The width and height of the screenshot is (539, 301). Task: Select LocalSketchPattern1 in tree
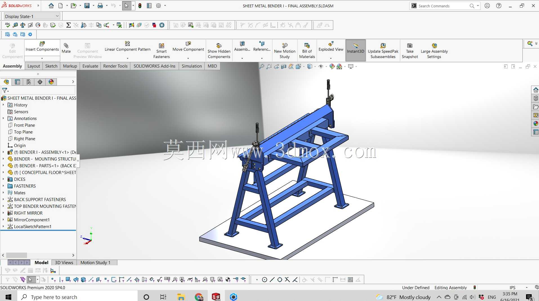coord(33,226)
